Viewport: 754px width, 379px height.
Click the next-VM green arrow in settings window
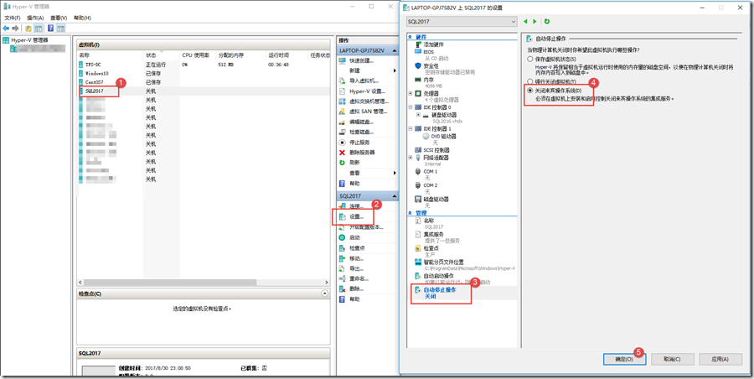(535, 22)
